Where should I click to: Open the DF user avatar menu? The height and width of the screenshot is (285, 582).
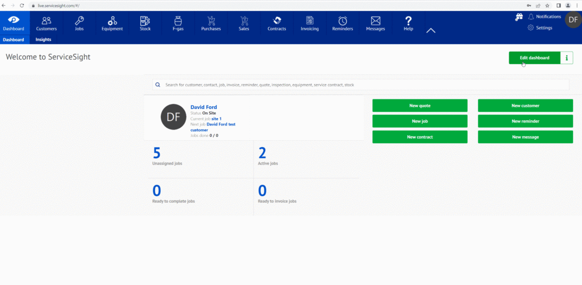click(x=573, y=20)
